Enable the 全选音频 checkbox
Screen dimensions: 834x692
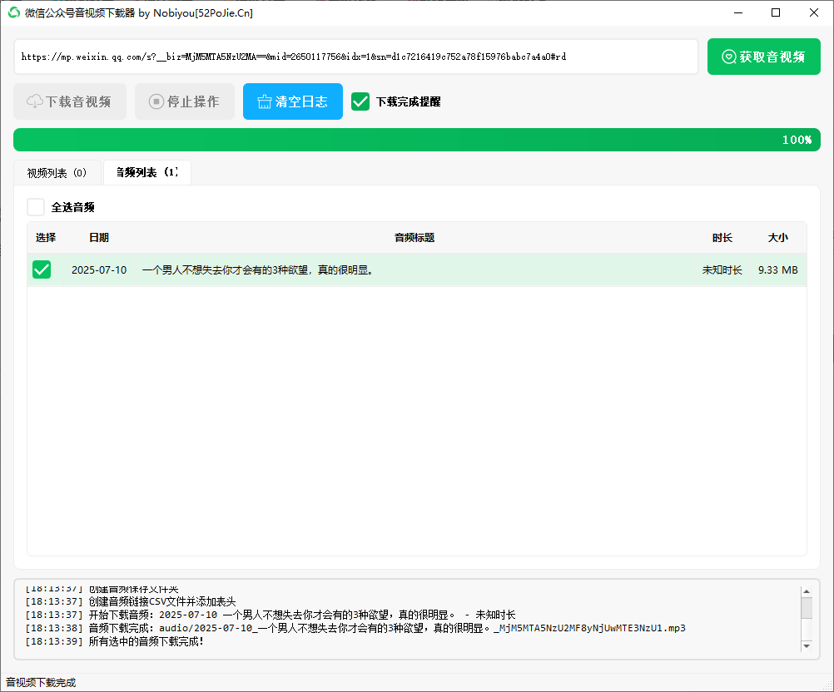click(x=35, y=206)
